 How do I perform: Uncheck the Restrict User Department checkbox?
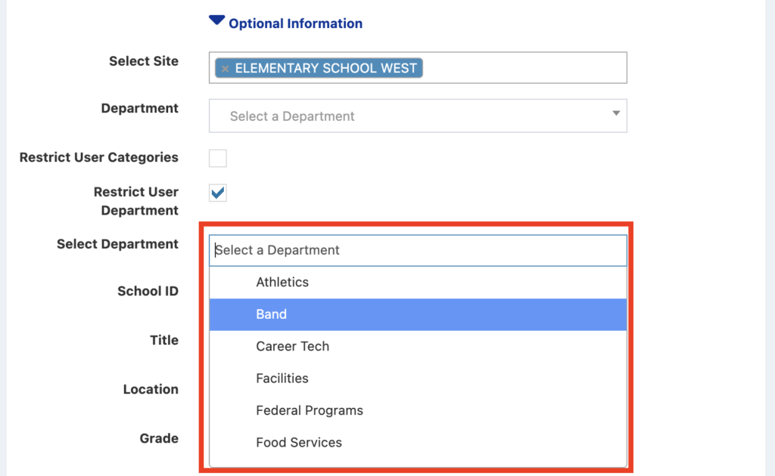(x=218, y=193)
